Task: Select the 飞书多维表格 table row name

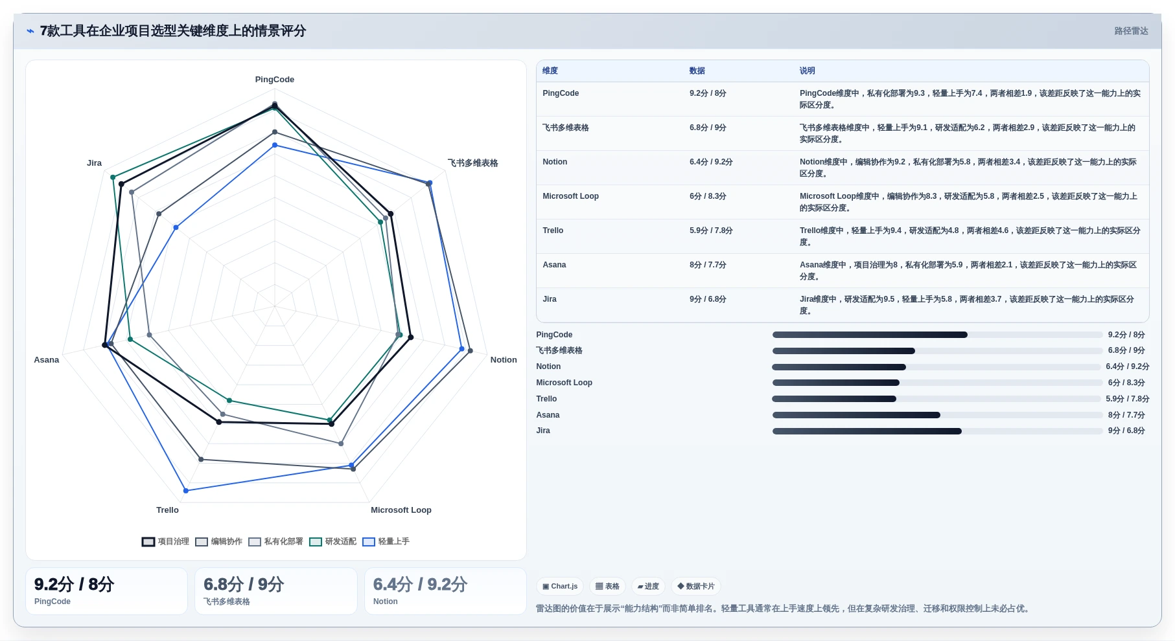Action: point(566,128)
